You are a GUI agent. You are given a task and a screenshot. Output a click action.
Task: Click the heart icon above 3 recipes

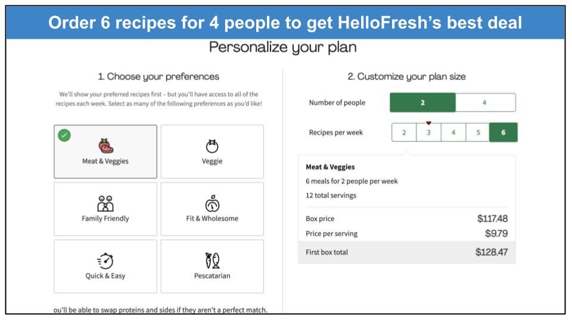(428, 123)
